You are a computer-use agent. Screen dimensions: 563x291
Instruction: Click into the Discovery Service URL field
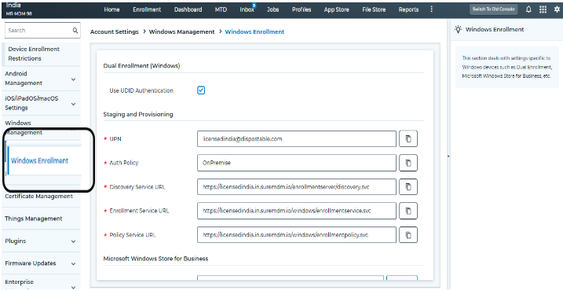coord(297,186)
